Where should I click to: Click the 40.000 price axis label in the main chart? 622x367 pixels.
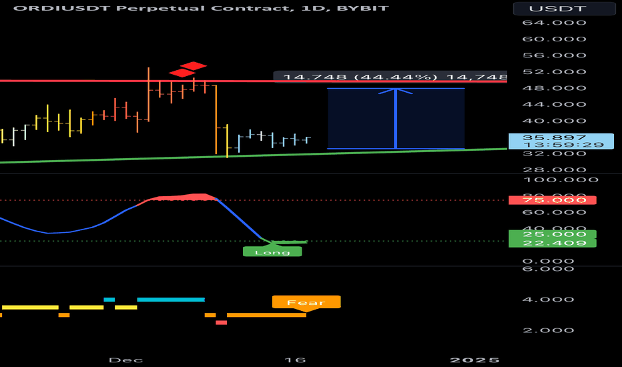pyautogui.click(x=554, y=121)
